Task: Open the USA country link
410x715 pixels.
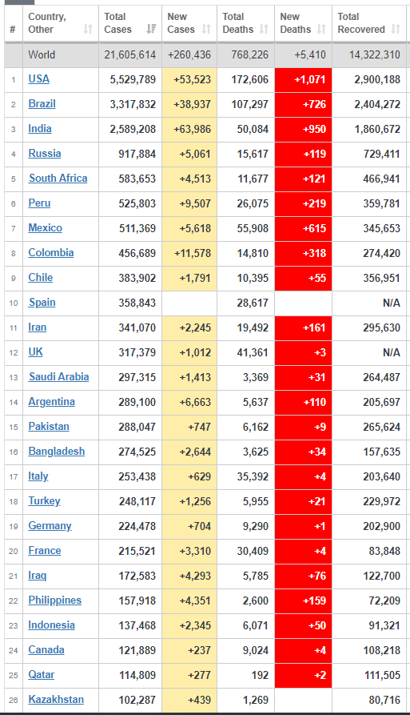Action: pos(38,79)
